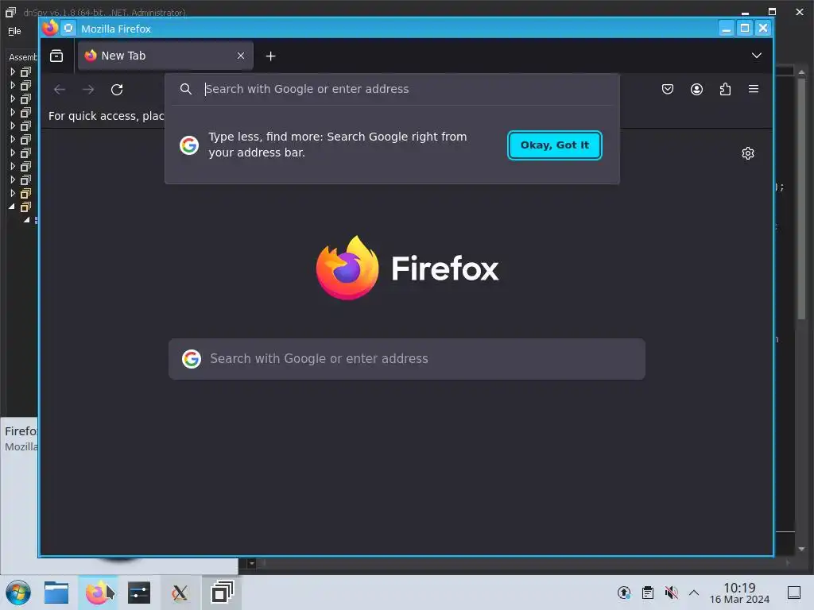Expand the third assembly node in dnSpy
The width and height of the screenshot is (814, 610).
tap(13, 98)
